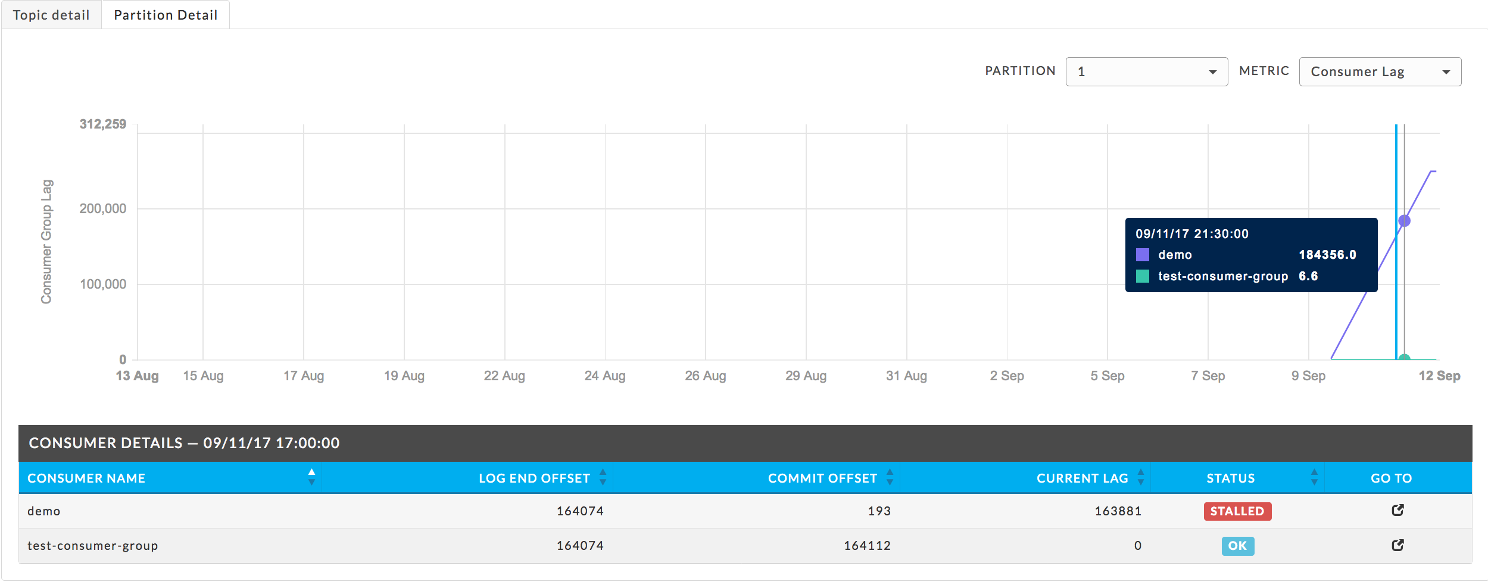Screen dimensions: 1488x582
Task: Click the tooltip timestamp 09/11/17 21:30:00
Action: point(1191,234)
